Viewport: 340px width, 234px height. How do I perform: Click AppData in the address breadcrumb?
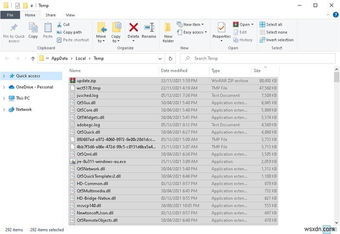59,59
